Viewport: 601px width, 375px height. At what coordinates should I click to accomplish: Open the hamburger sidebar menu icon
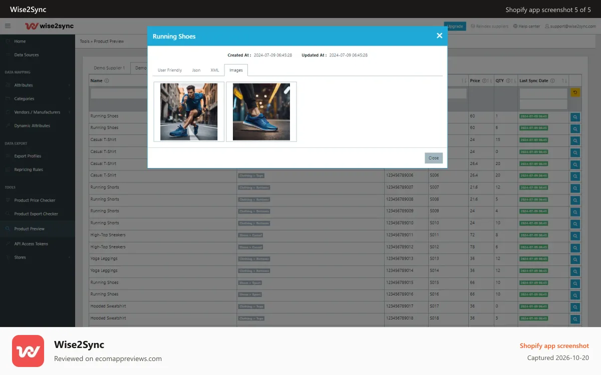point(8,26)
